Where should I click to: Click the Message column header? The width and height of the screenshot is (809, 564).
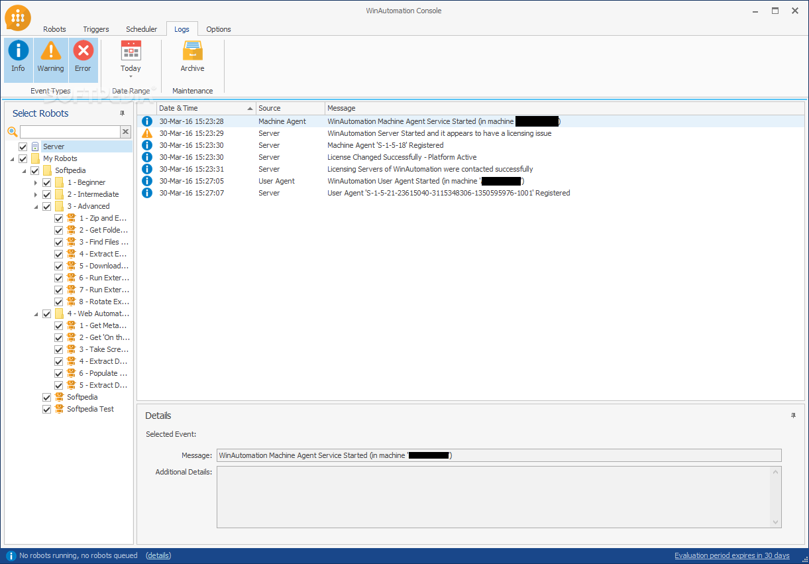[x=565, y=108]
